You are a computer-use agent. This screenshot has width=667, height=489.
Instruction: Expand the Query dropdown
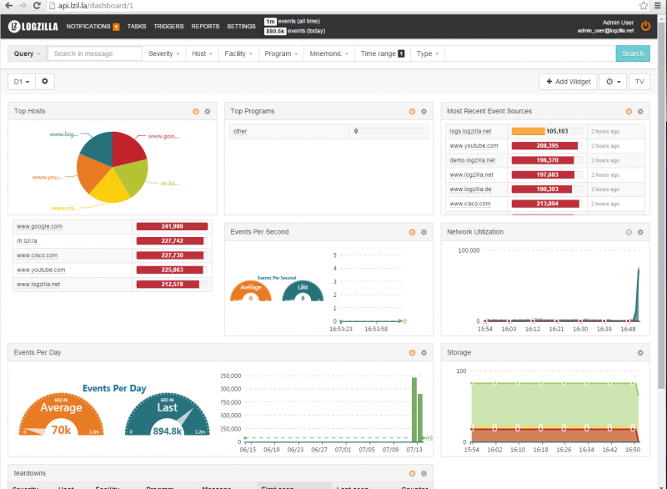tap(27, 53)
